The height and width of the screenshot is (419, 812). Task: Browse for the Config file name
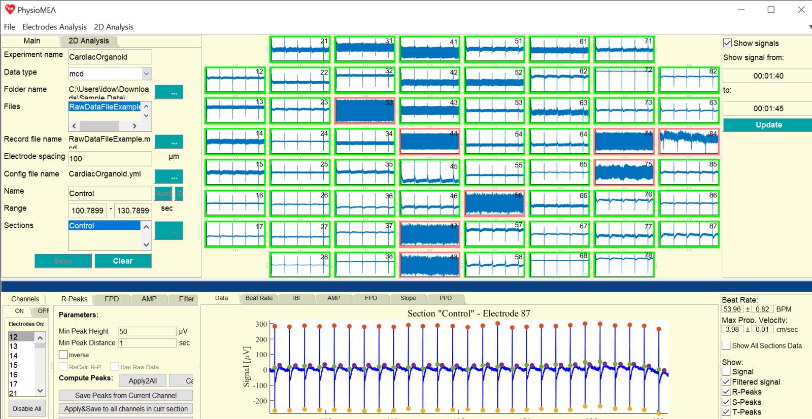click(168, 177)
